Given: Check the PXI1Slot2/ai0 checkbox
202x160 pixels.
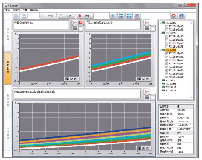Looking at the screenshot, I should 167,26.
